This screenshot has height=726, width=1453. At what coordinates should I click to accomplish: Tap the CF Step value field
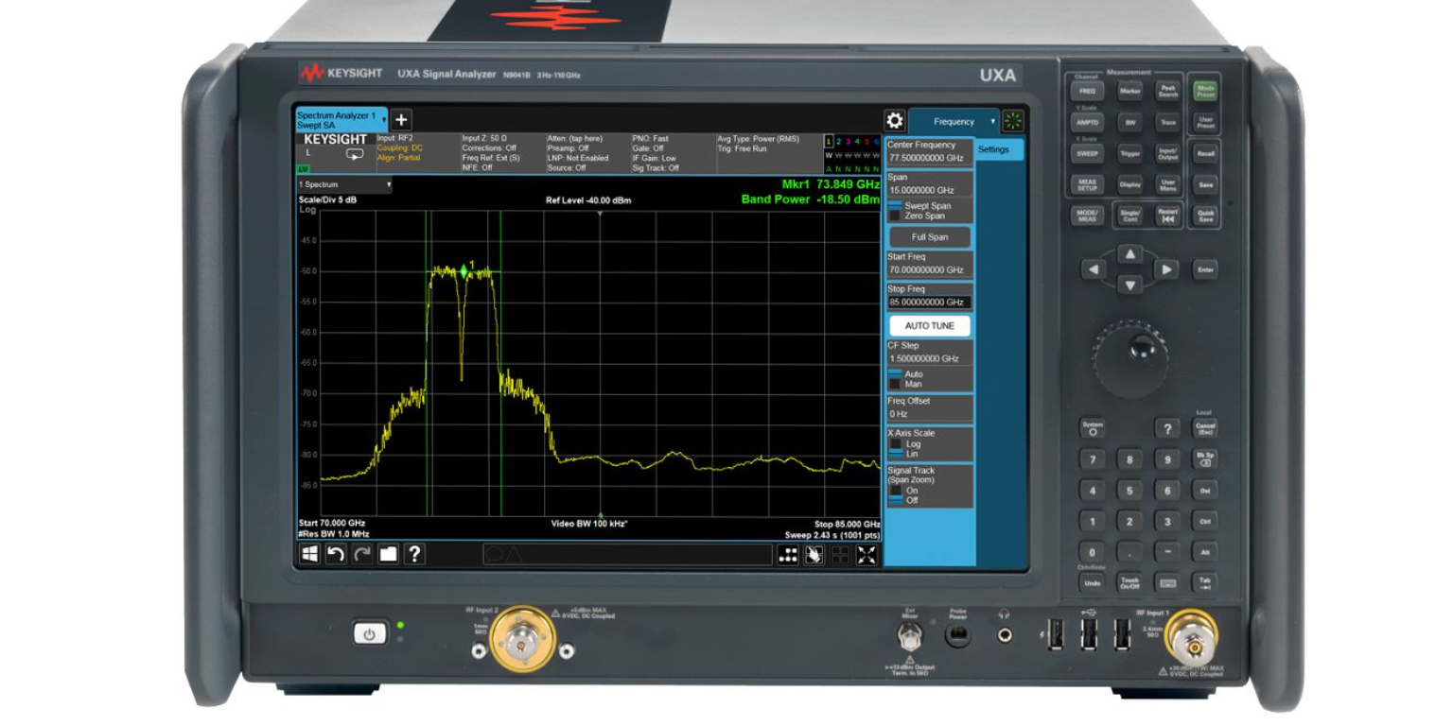pyautogui.click(x=930, y=359)
